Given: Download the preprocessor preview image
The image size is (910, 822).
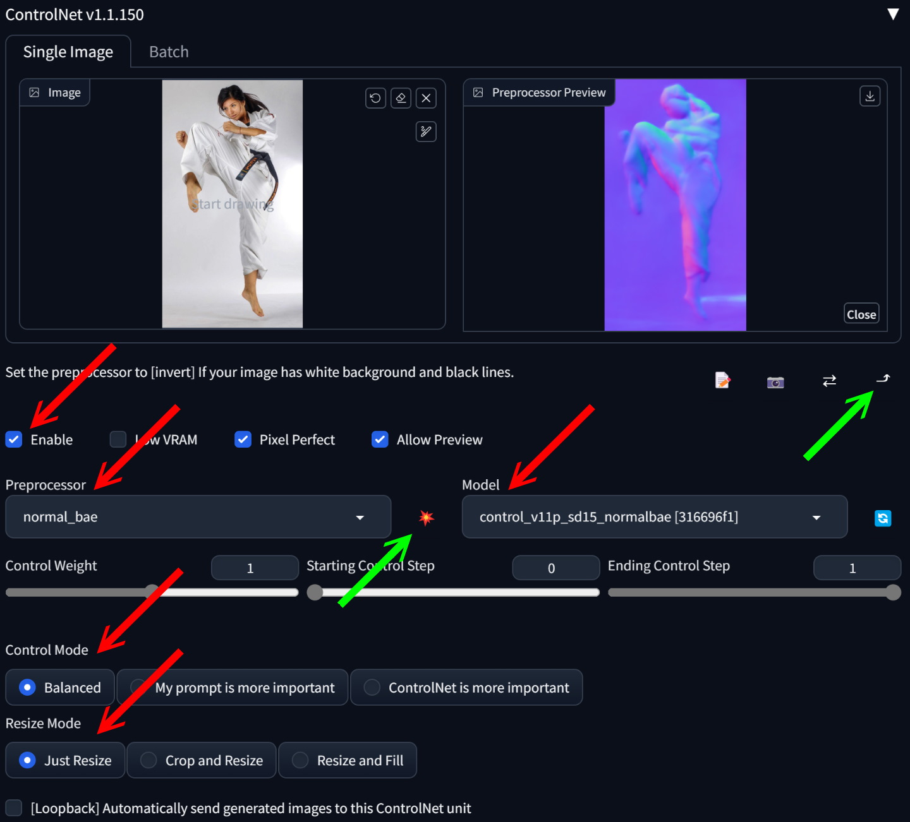Looking at the screenshot, I should (870, 96).
